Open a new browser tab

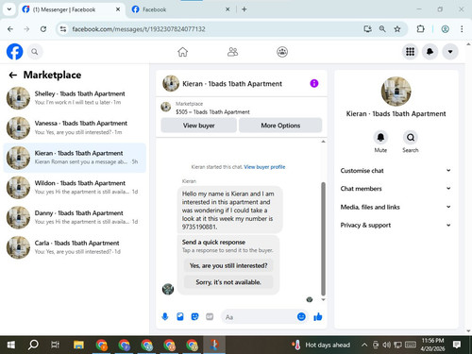[244, 9]
